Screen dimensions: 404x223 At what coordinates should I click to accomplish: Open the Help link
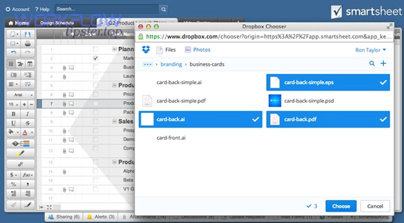point(42,9)
